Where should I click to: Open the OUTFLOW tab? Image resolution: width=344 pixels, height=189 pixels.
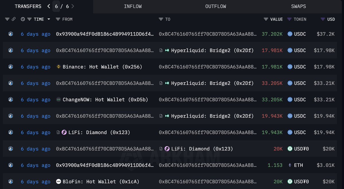(x=216, y=6)
